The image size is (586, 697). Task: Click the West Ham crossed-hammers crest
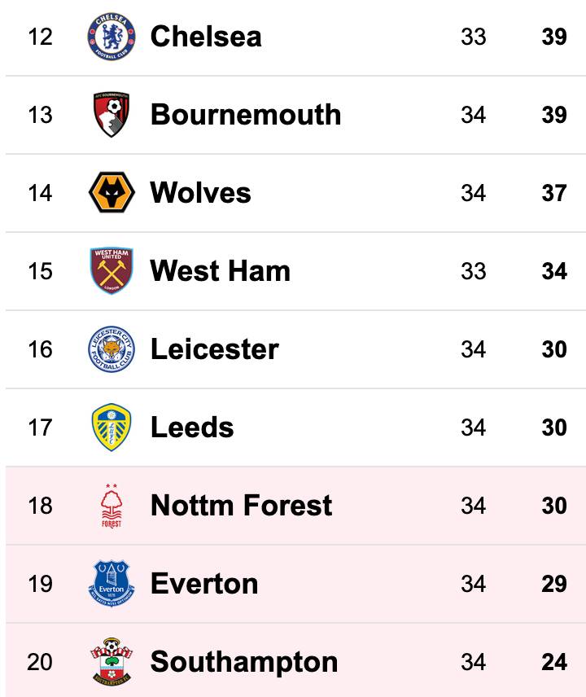[x=112, y=270]
